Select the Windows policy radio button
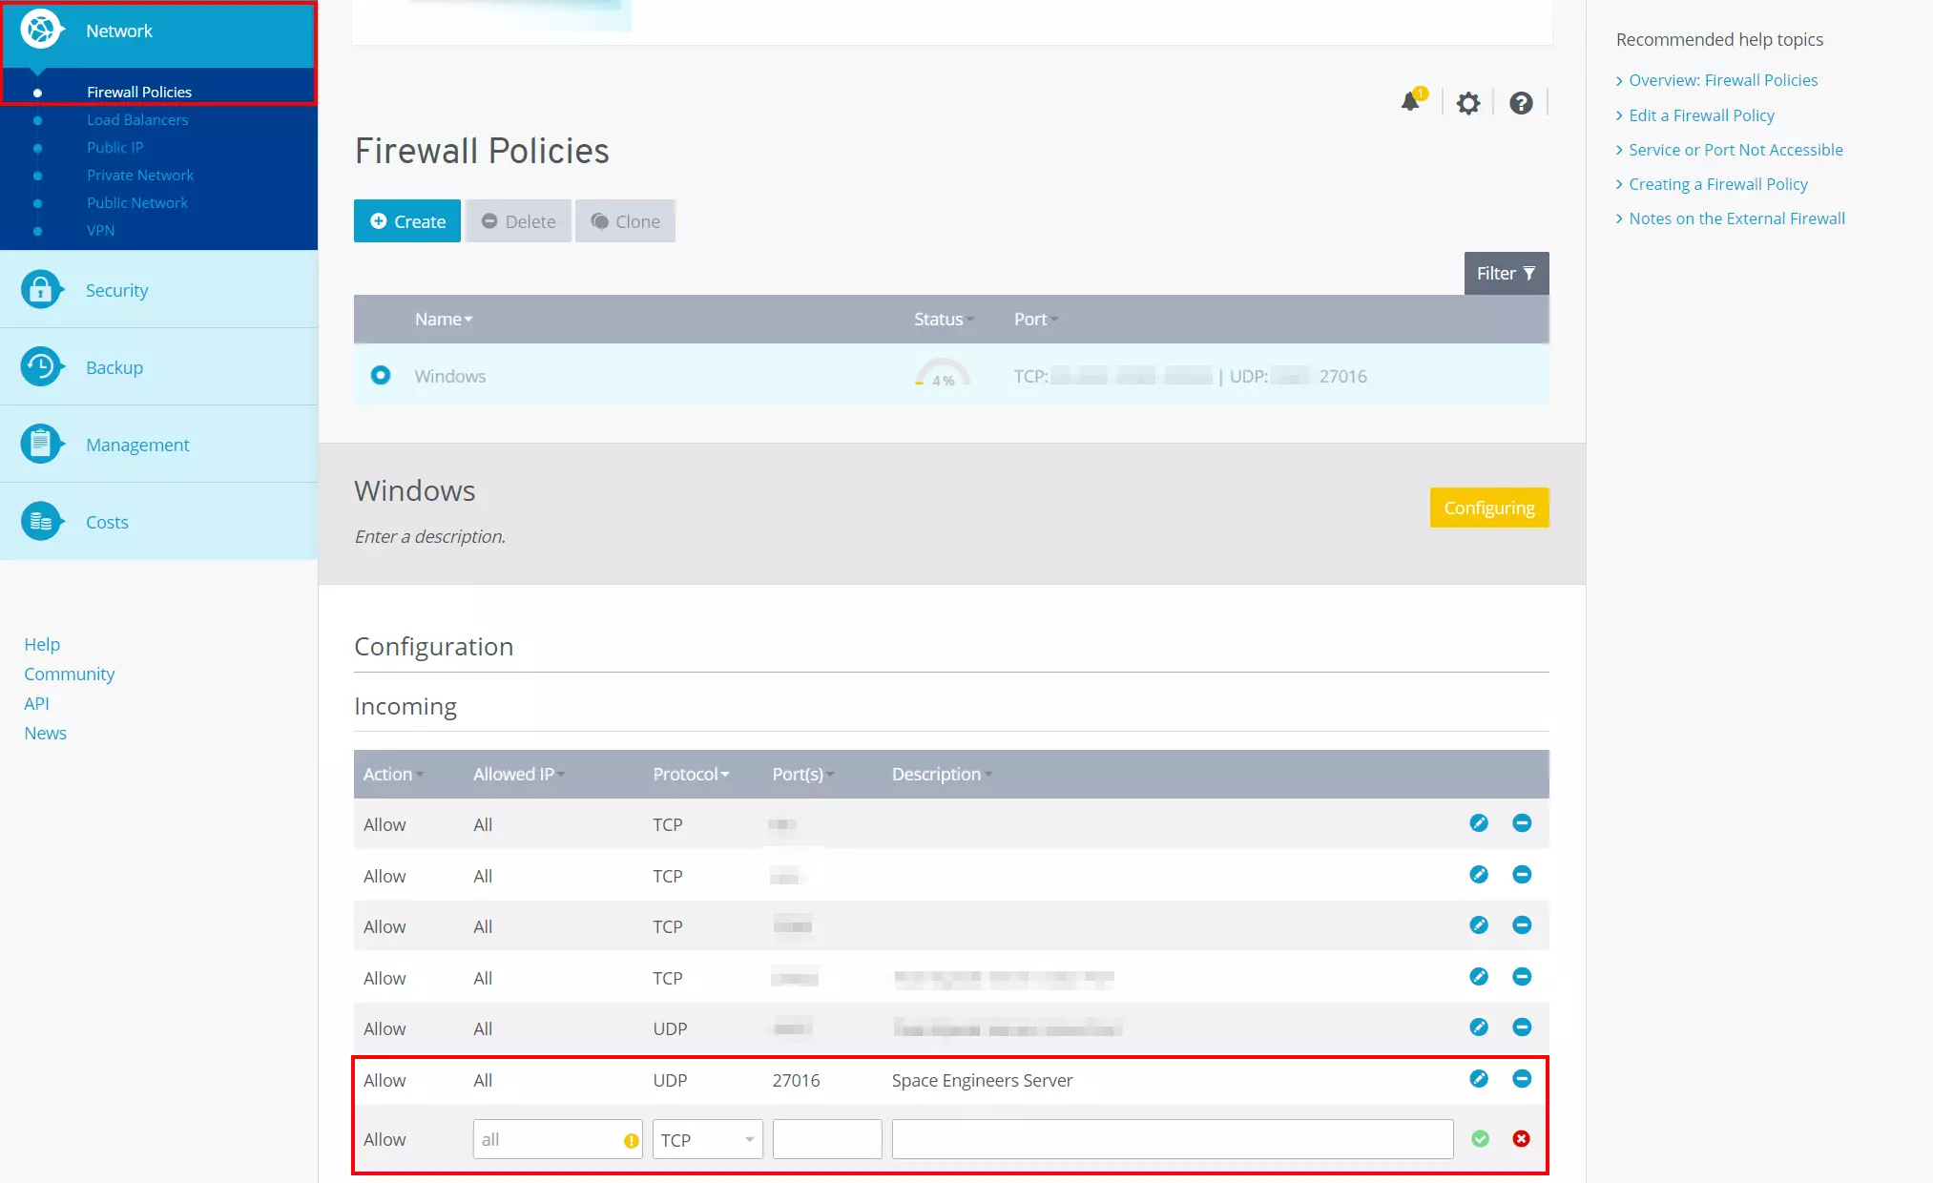 click(380, 375)
